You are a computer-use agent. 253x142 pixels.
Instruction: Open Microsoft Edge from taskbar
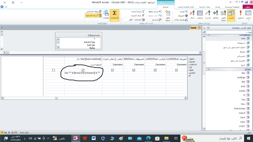click(x=148, y=138)
